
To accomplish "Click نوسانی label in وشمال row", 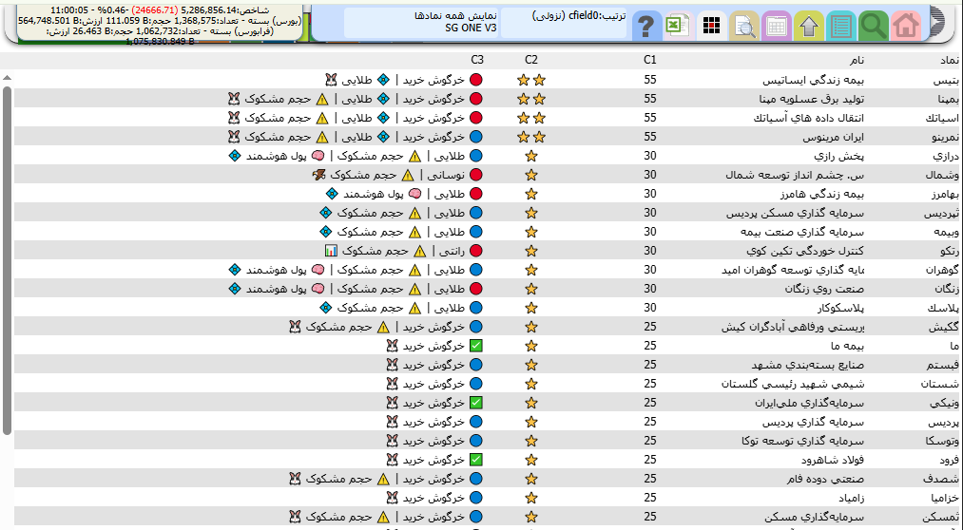I will (447, 175).
